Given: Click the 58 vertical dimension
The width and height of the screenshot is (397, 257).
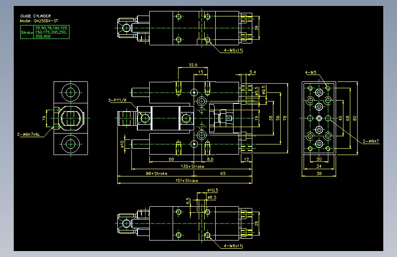Looking at the screenshot, I should [x=278, y=118].
